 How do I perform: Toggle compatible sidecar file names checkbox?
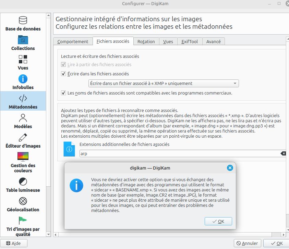tap(63, 93)
